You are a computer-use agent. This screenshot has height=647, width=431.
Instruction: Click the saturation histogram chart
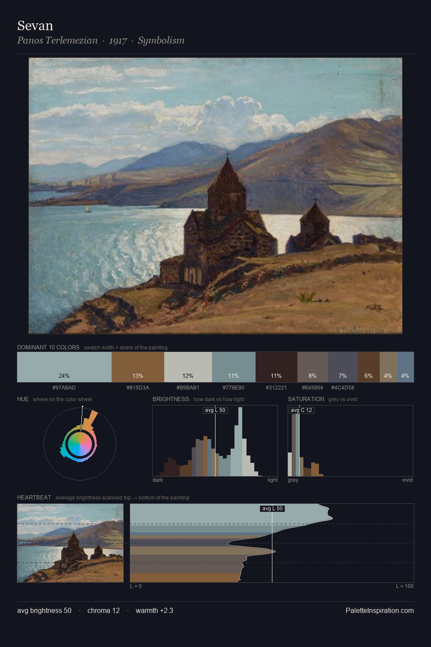pyautogui.click(x=350, y=441)
